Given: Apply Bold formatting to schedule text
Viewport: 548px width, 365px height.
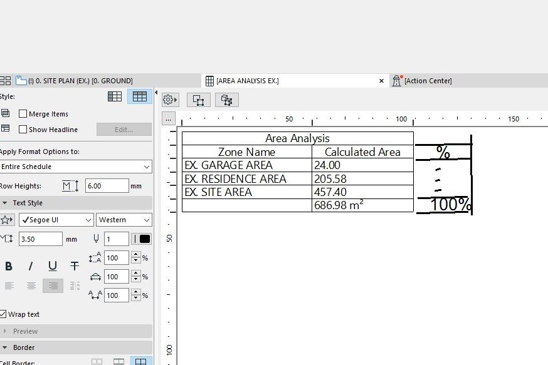Looking at the screenshot, I should click(x=9, y=265).
